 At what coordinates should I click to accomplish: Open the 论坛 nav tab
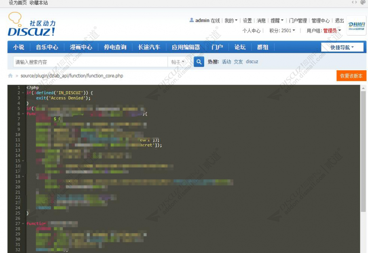240,47
